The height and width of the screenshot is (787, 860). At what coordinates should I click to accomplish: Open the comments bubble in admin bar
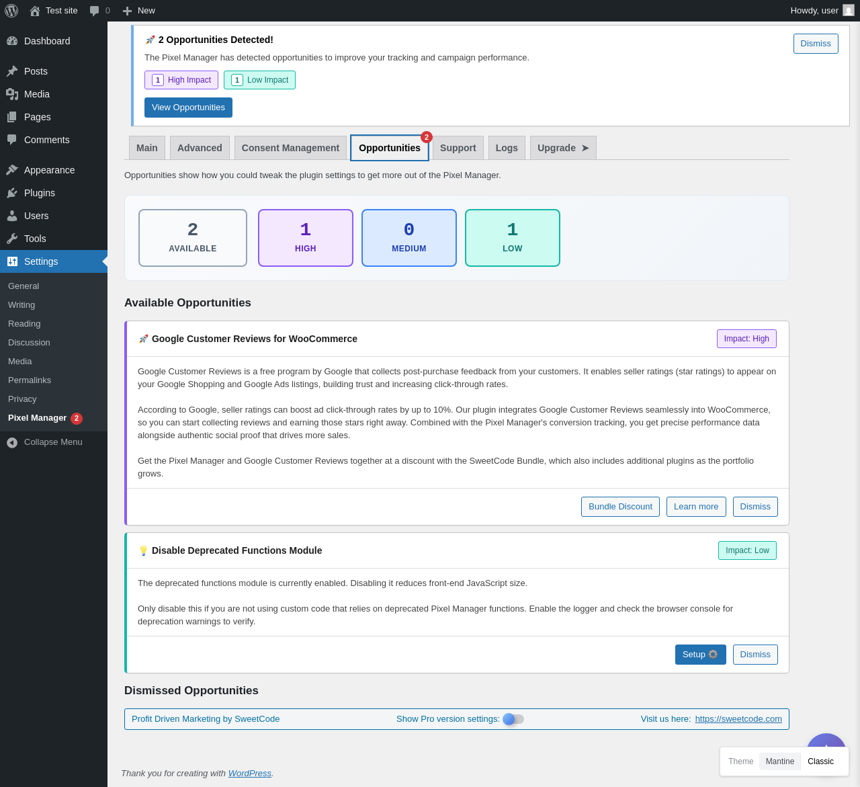[95, 11]
